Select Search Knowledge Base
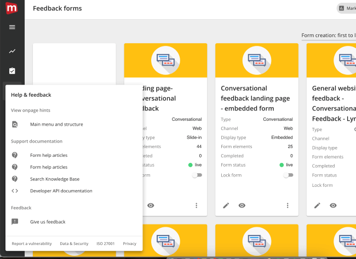This screenshot has height=259, width=356. (x=55, y=179)
